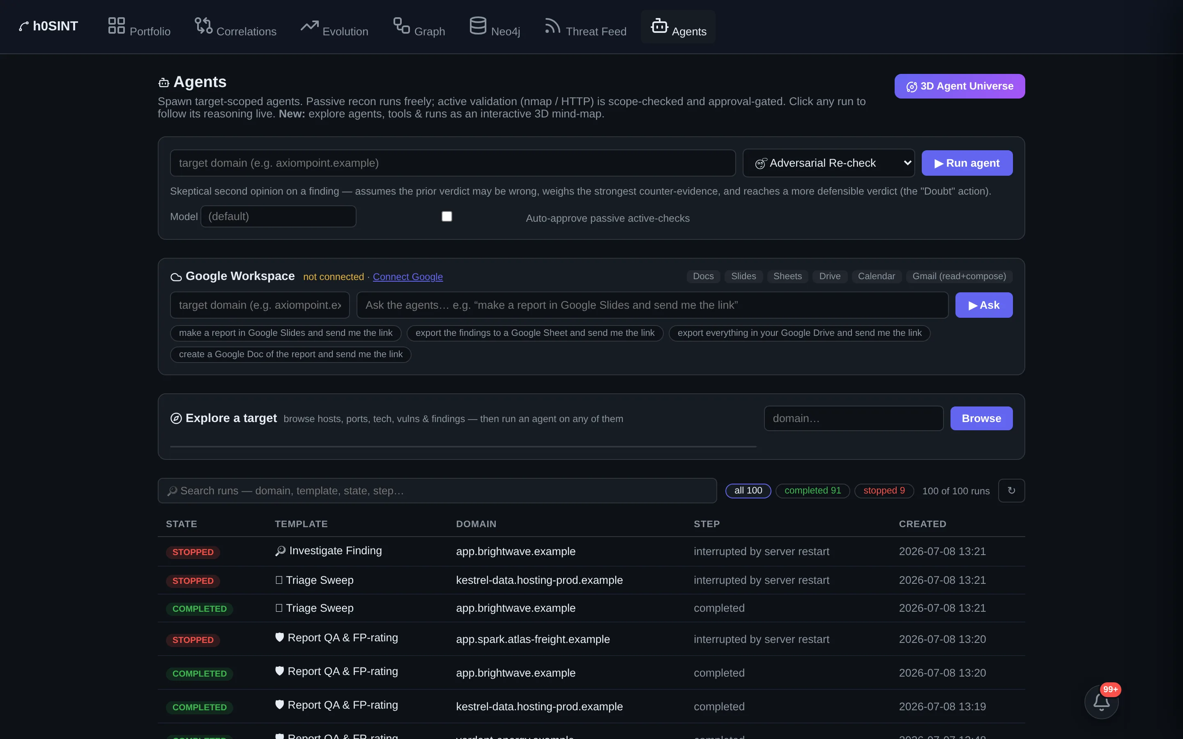Click the Run agent button

pos(967,163)
